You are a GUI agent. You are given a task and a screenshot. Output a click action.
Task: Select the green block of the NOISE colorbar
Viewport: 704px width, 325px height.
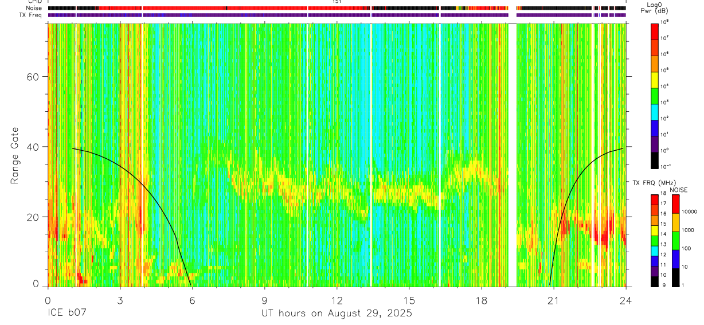pos(675,241)
